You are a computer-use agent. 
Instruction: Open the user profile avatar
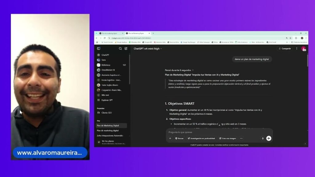click(303, 48)
